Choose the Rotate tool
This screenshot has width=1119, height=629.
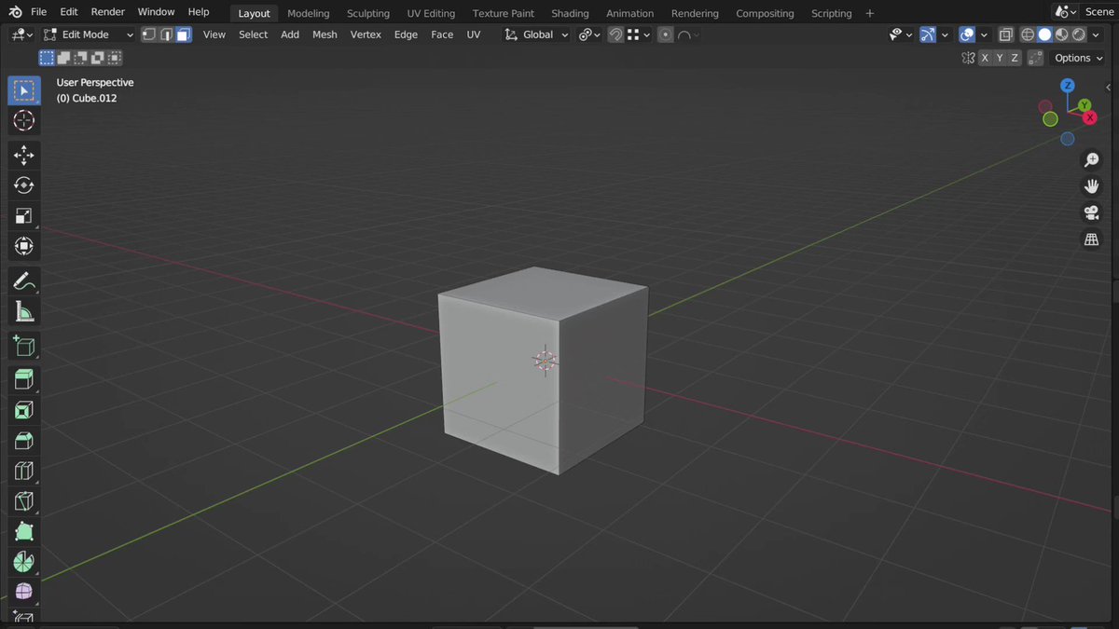[x=24, y=185]
